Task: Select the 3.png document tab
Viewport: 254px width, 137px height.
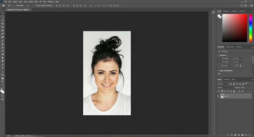Action: pos(18,10)
